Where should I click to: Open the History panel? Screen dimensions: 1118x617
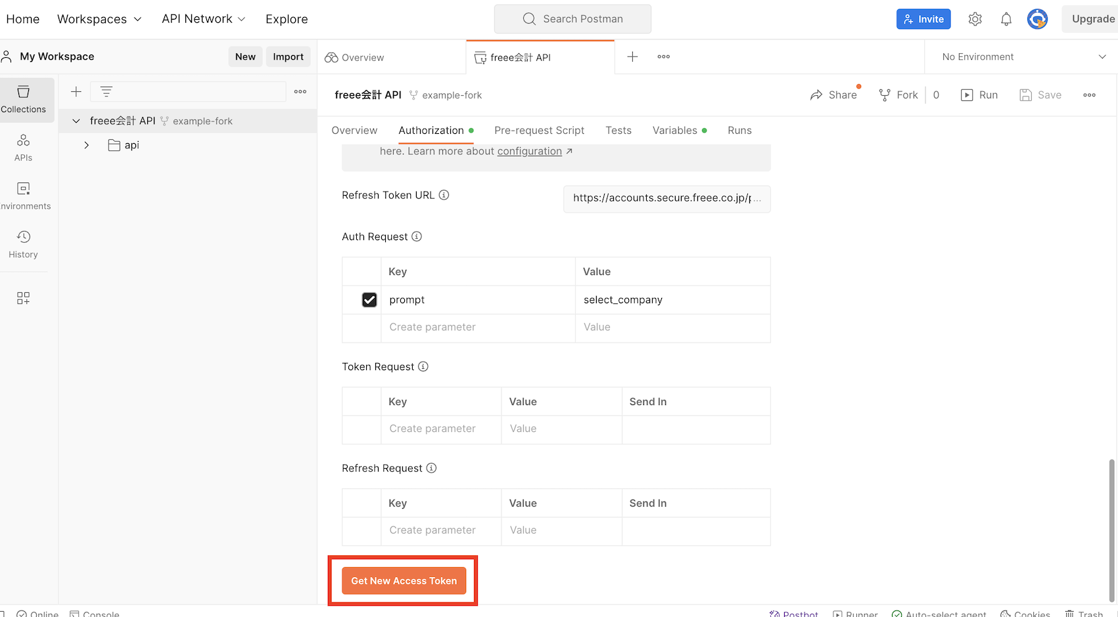click(x=23, y=244)
